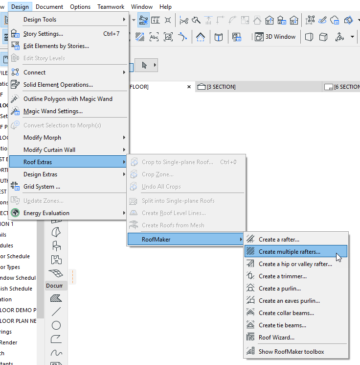Viewport: 360px width, 365px height.
Task: Expand Modify Morph submenu
Action: click(68, 138)
